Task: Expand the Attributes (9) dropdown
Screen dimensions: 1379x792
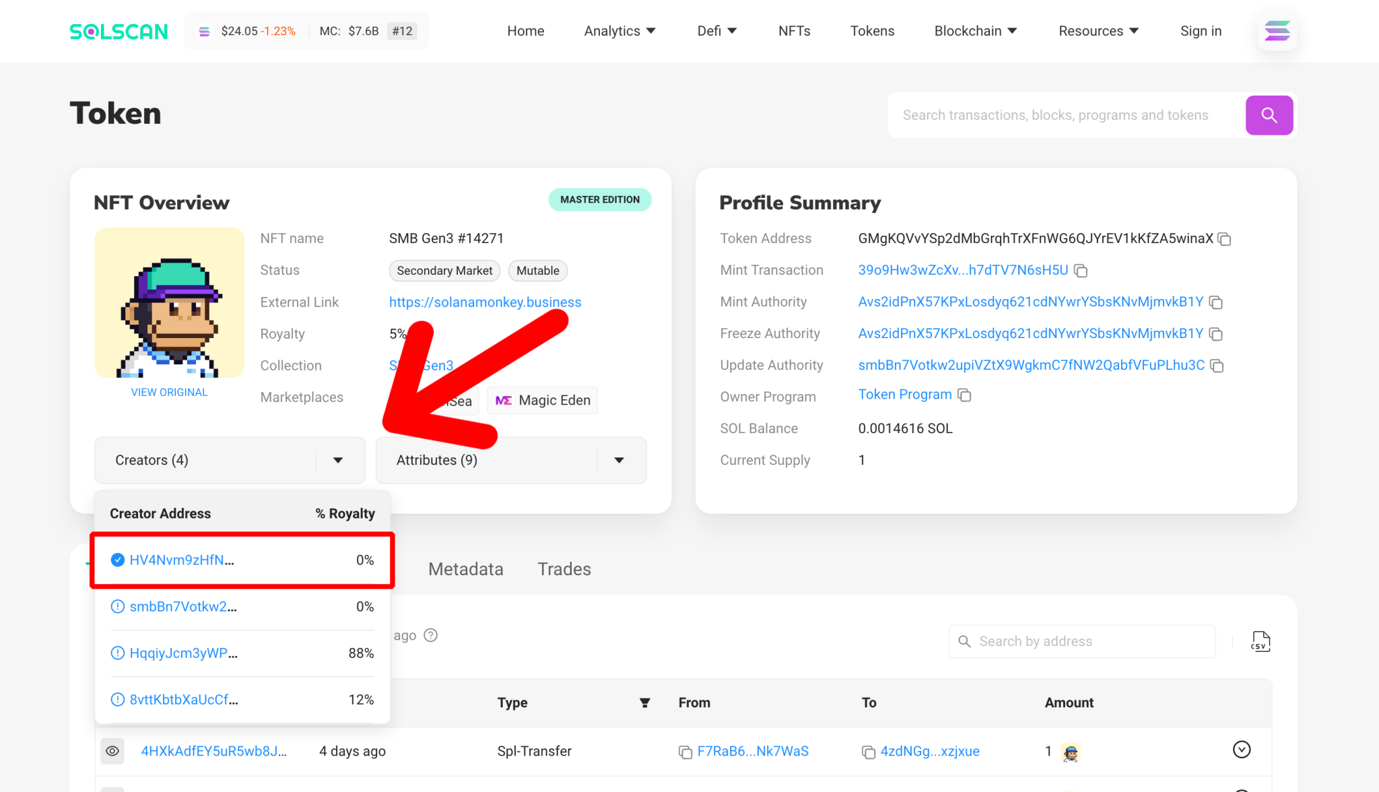Action: (511, 460)
